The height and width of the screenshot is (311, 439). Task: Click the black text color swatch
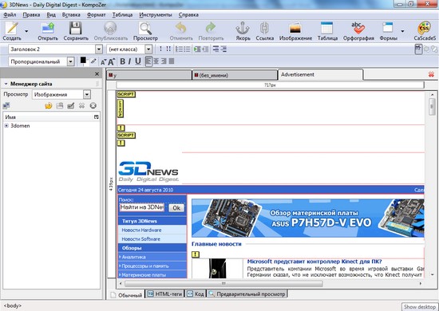pos(83,60)
